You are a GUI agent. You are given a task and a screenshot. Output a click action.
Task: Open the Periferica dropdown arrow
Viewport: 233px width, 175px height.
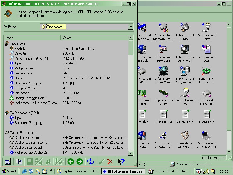[x=130, y=27]
